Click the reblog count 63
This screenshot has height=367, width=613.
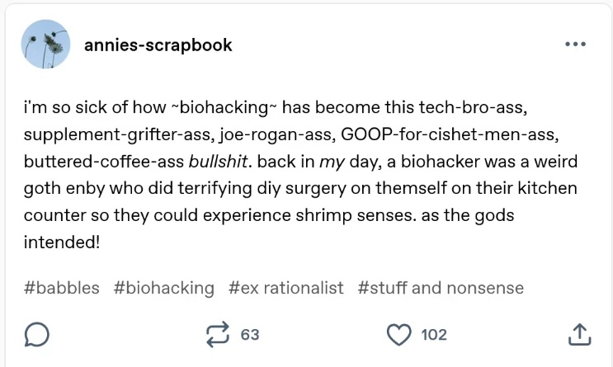pyautogui.click(x=250, y=335)
